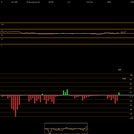Screen dimensions: 134x134
Task: Click the 'SI(TM)' header text
Action: click(51, 2)
